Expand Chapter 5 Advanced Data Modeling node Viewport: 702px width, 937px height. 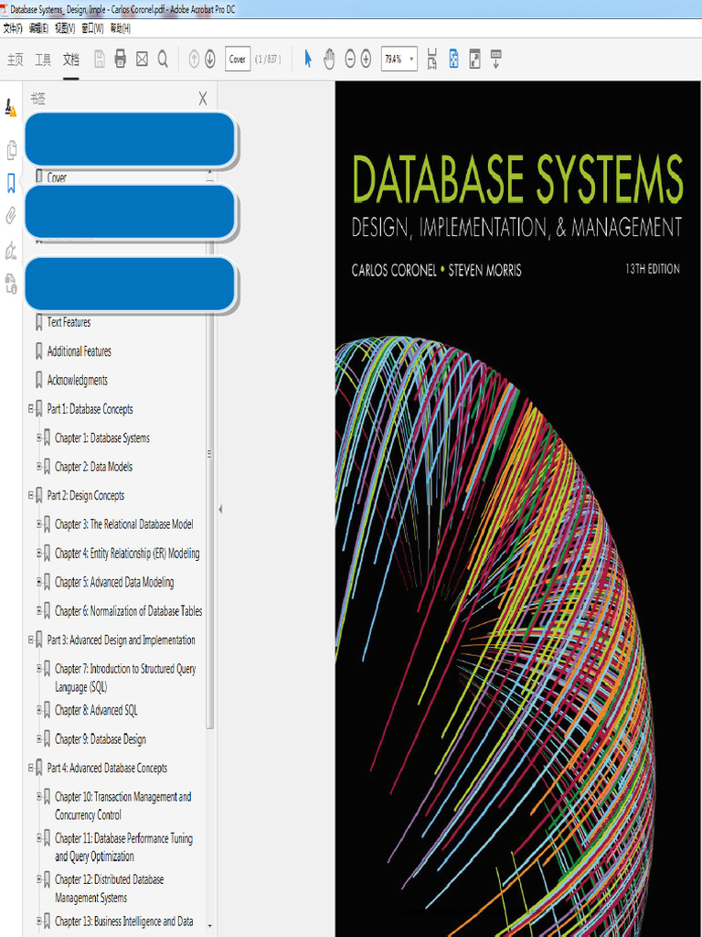(x=38, y=581)
